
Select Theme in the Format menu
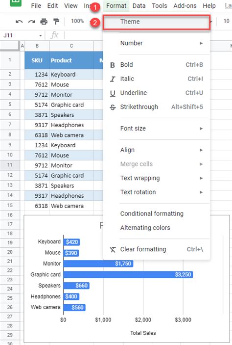tap(157, 22)
